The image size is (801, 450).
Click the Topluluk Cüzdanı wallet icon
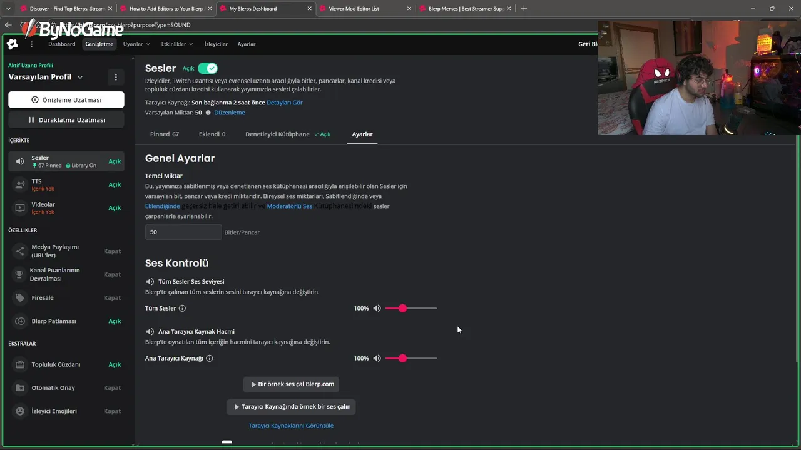(x=20, y=364)
